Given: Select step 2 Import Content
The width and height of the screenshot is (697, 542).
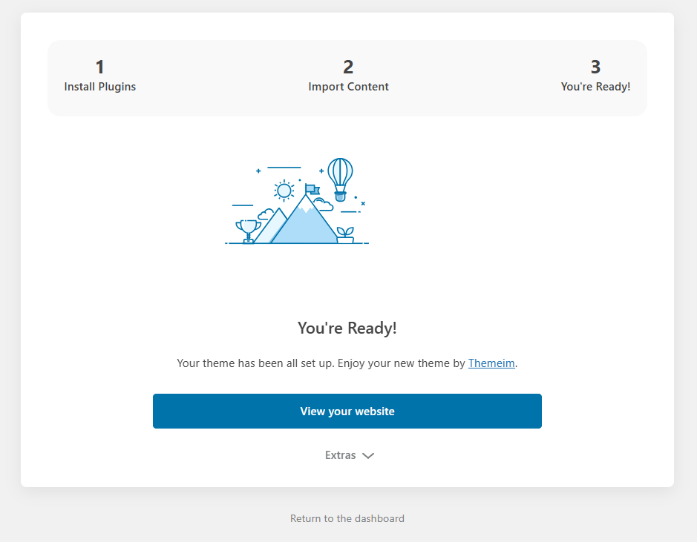Looking at the screenshot, I should (348, 76).
